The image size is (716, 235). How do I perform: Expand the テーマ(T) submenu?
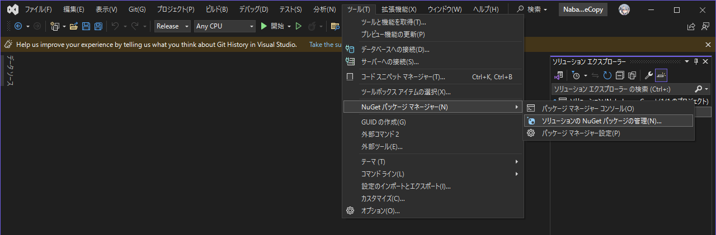coord(433,161)
